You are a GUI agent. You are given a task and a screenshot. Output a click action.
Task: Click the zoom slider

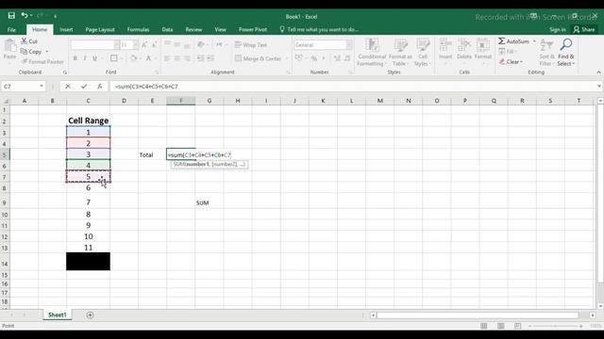coord(555,326)
